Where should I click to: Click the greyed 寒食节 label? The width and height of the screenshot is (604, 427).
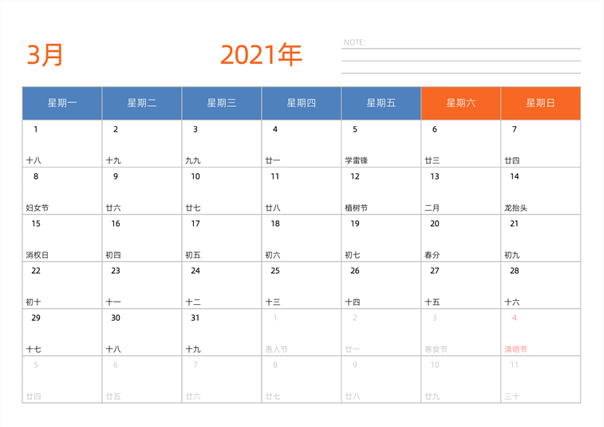tap(436, 350)
